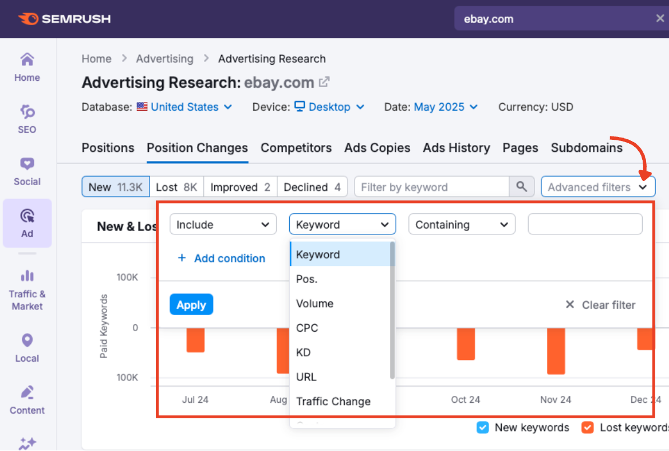The width and height of the screenshot is (669, 451).
Task: Select the Ad sidebar icon
Action: click(x=27, y=222)
